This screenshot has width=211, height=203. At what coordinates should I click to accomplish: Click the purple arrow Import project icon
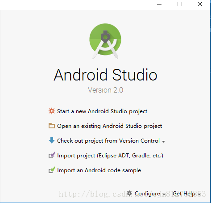[52, 155]
